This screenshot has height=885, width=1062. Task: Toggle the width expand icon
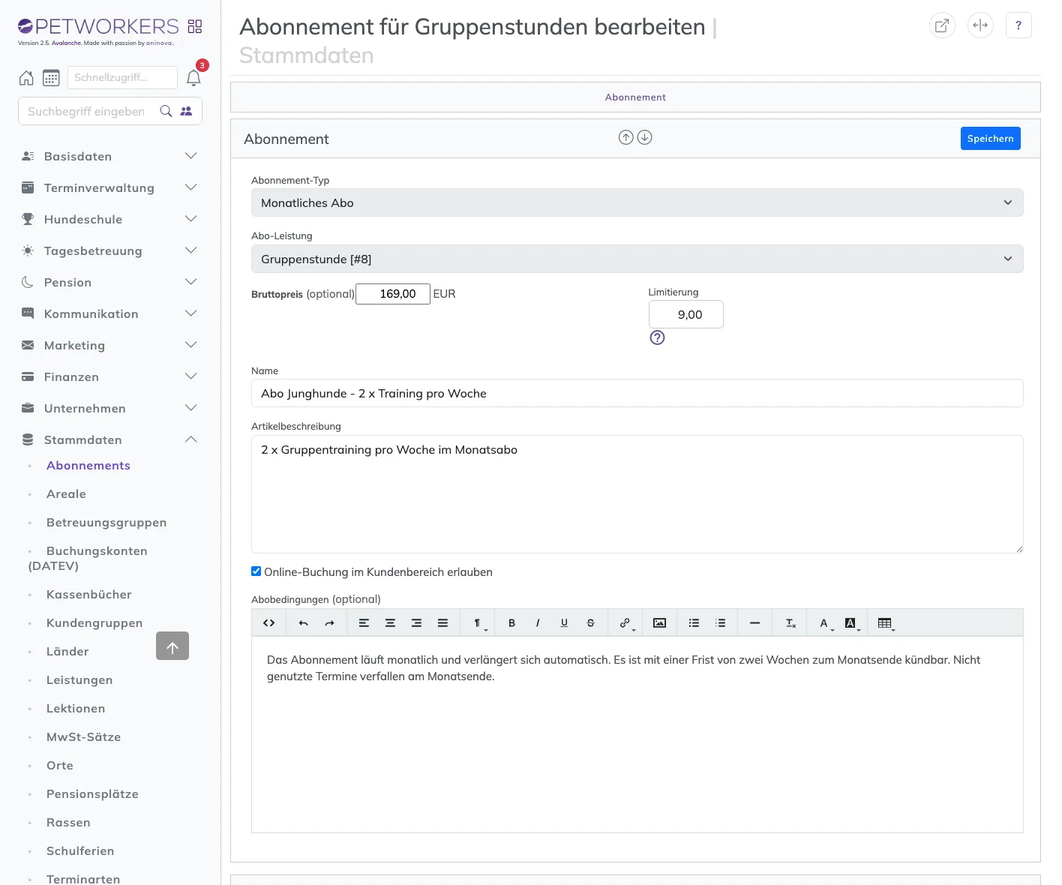pyautogui.click(x=980, y=25)
